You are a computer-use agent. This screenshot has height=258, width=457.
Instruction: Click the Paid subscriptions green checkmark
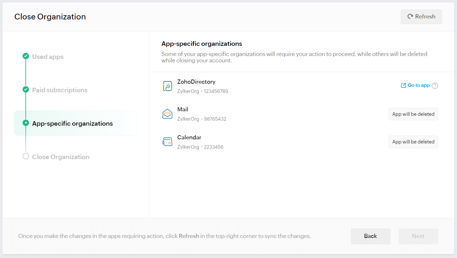pyautogui.click(x=26, y=90)
